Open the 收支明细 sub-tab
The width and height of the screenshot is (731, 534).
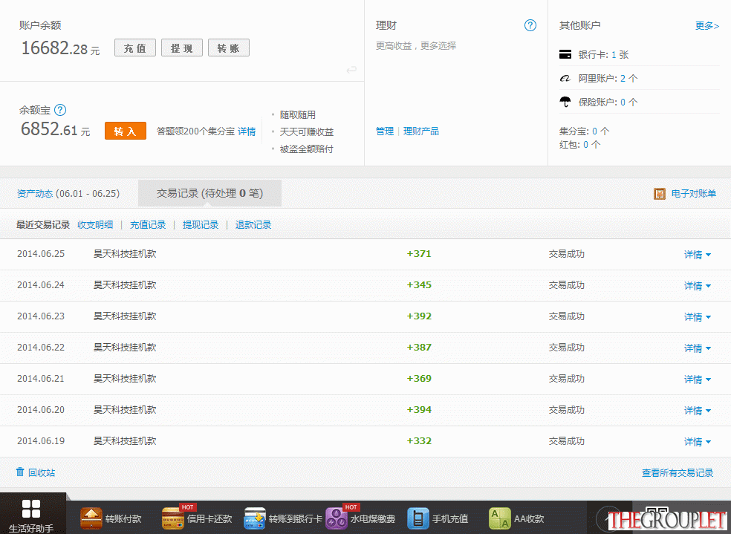tap(95, 224)
